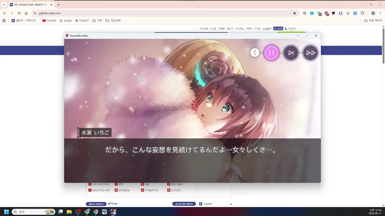Fast-forward the HeavenBurnsRed dialogue

(x=310, y=53)
